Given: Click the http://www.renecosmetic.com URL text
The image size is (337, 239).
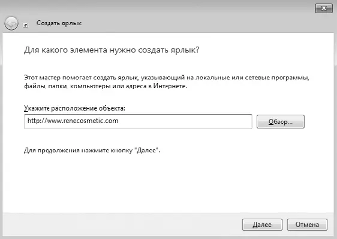Looking at the screenshot, I should tap(73, 121).
